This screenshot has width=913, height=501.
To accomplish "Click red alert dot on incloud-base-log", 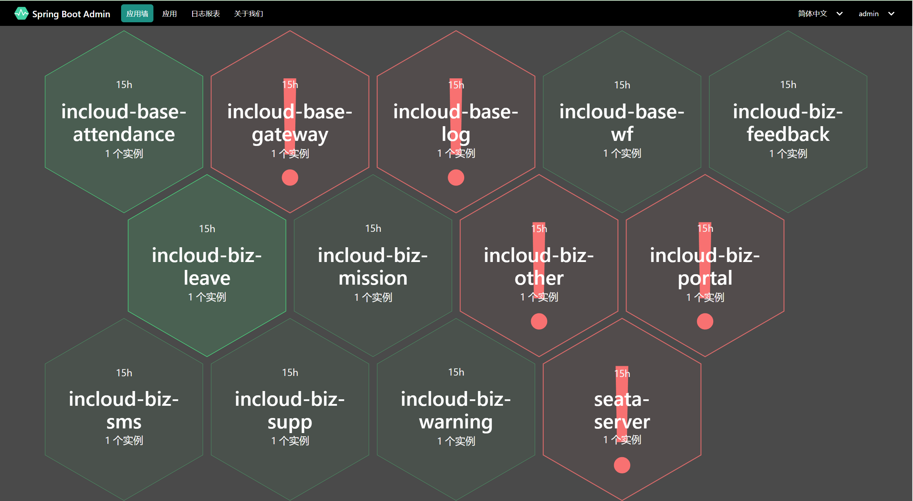I will [x=456, y=178].
